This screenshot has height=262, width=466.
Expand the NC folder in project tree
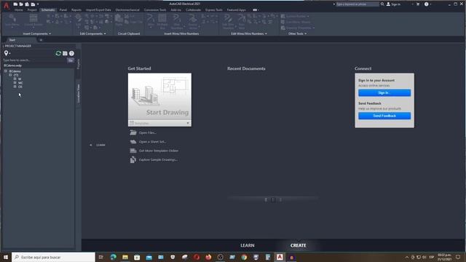[x=15, y=83]
